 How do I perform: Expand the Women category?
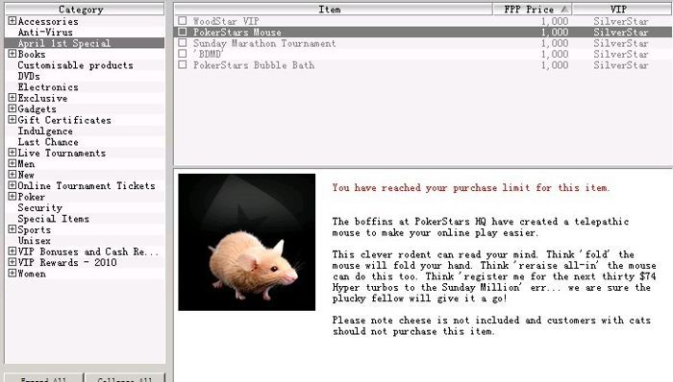pos(12,274)
